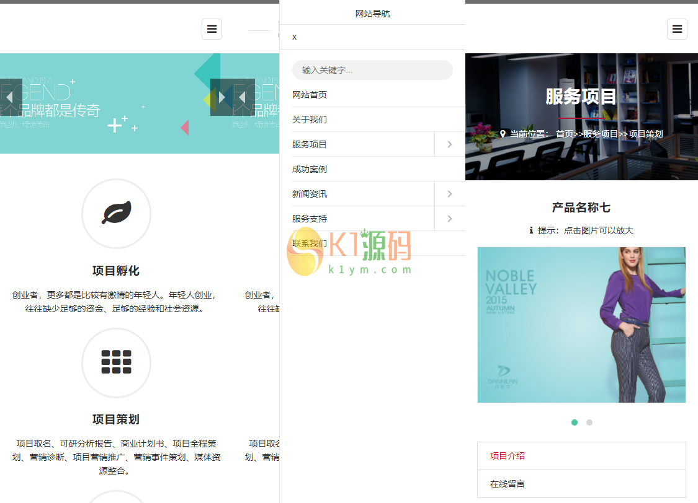
Task: Click 首页 breadcrumb link
Action: click(565, 134)
